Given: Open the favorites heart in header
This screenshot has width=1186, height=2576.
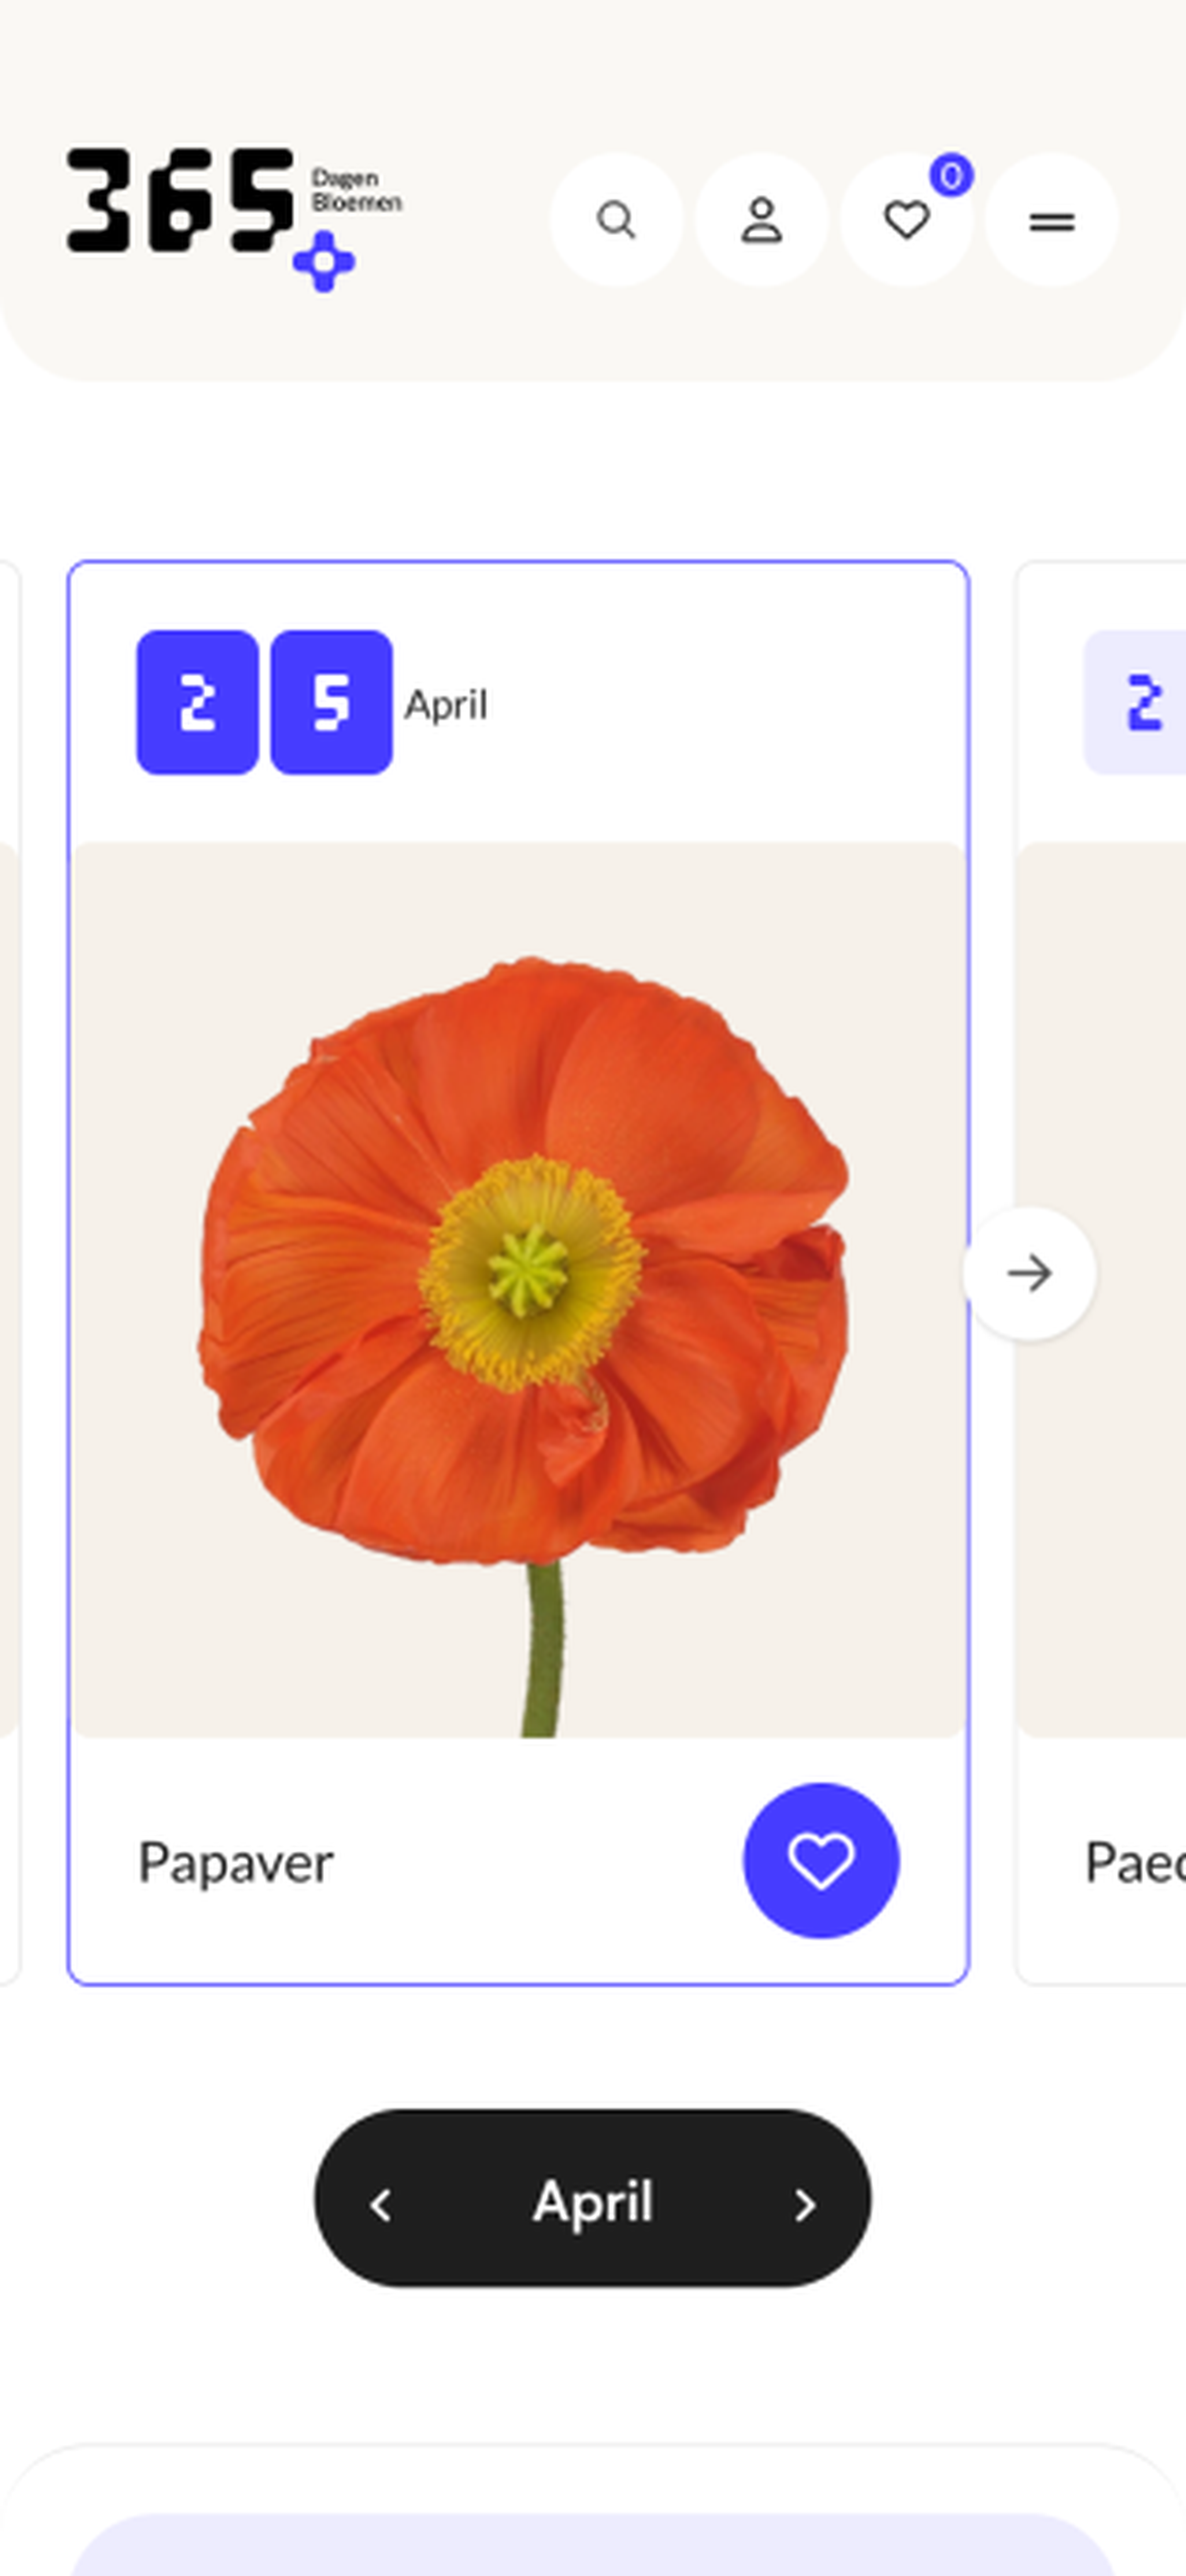Looking at the screenshot, I should click(x=907, y=220).
